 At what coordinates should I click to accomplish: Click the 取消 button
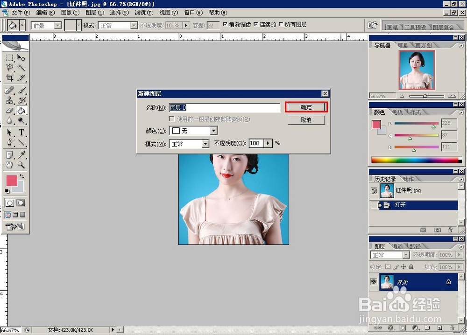click(x=306, y=120)
